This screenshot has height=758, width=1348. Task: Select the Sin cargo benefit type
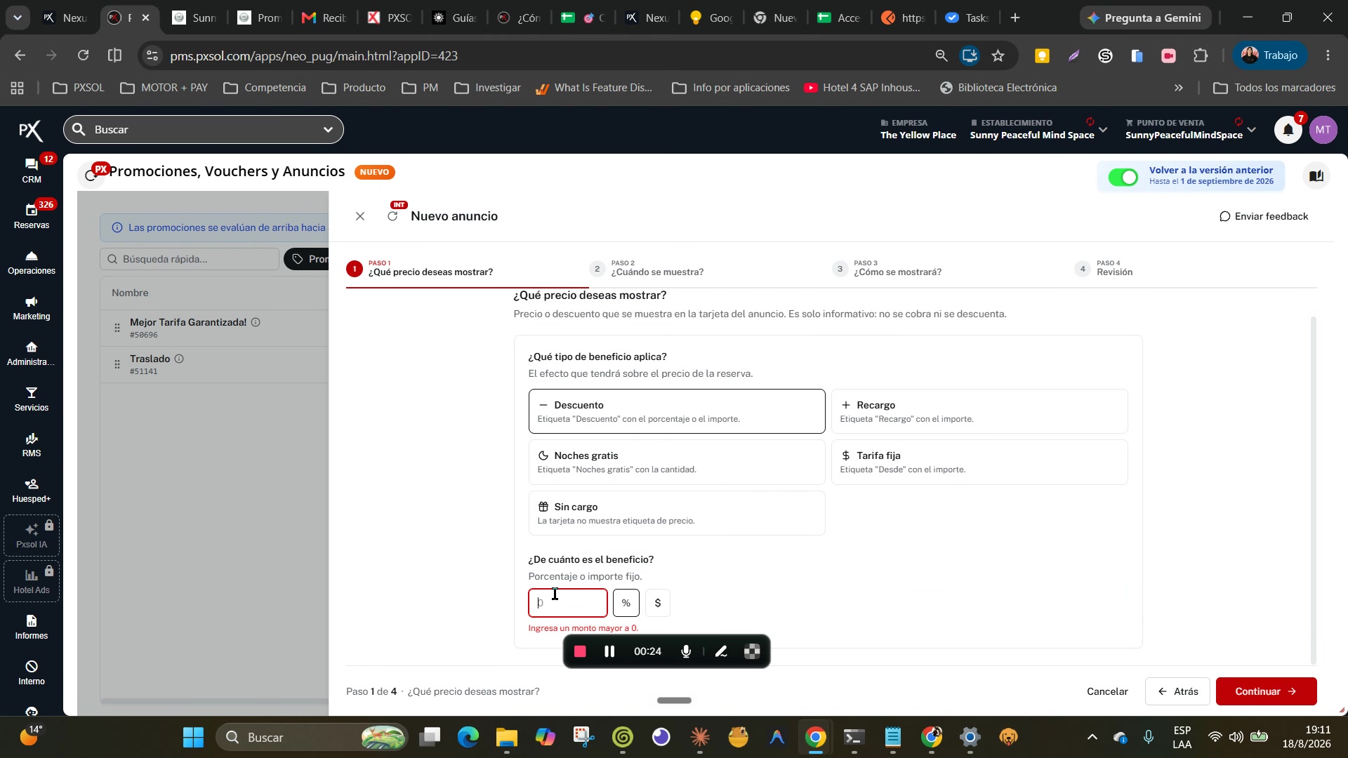coord(677,513)
